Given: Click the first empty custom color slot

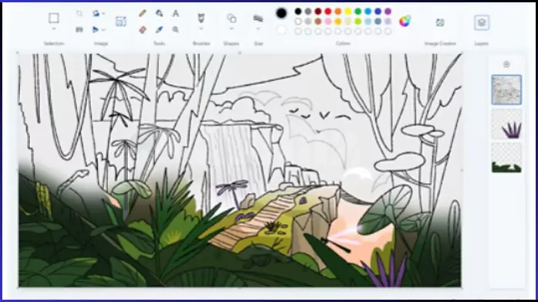Looking at the screenshot, I should tap(298, 32).
